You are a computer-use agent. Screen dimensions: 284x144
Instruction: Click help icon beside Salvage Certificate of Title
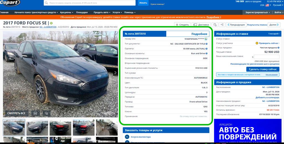coord(206,44)
